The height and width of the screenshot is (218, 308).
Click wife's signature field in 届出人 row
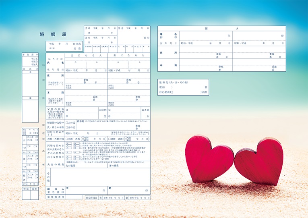coord(129,190)
